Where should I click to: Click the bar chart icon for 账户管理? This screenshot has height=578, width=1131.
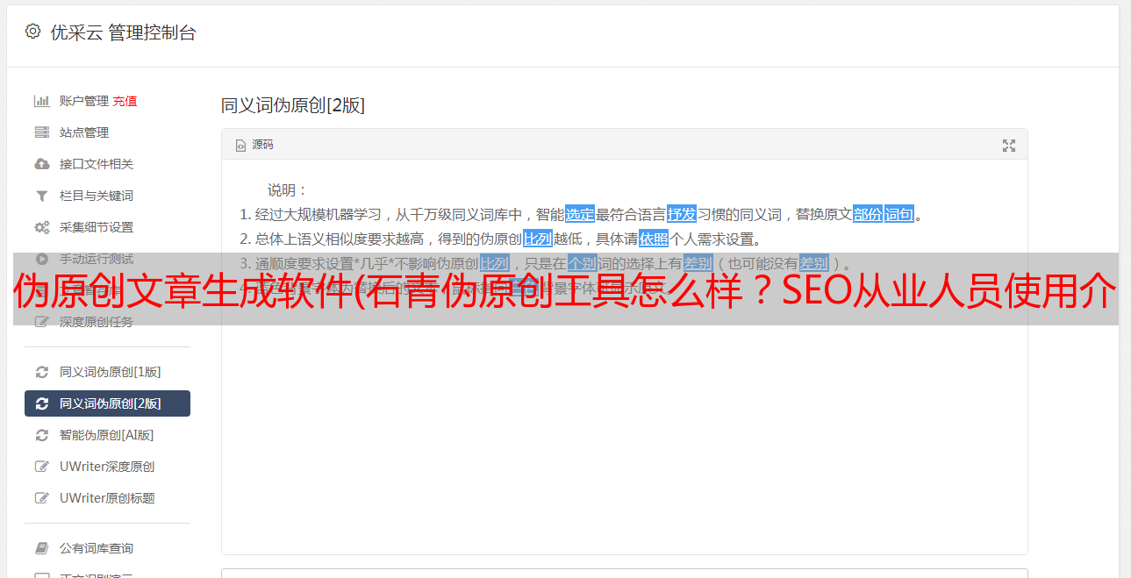click(x=41, y=101)
